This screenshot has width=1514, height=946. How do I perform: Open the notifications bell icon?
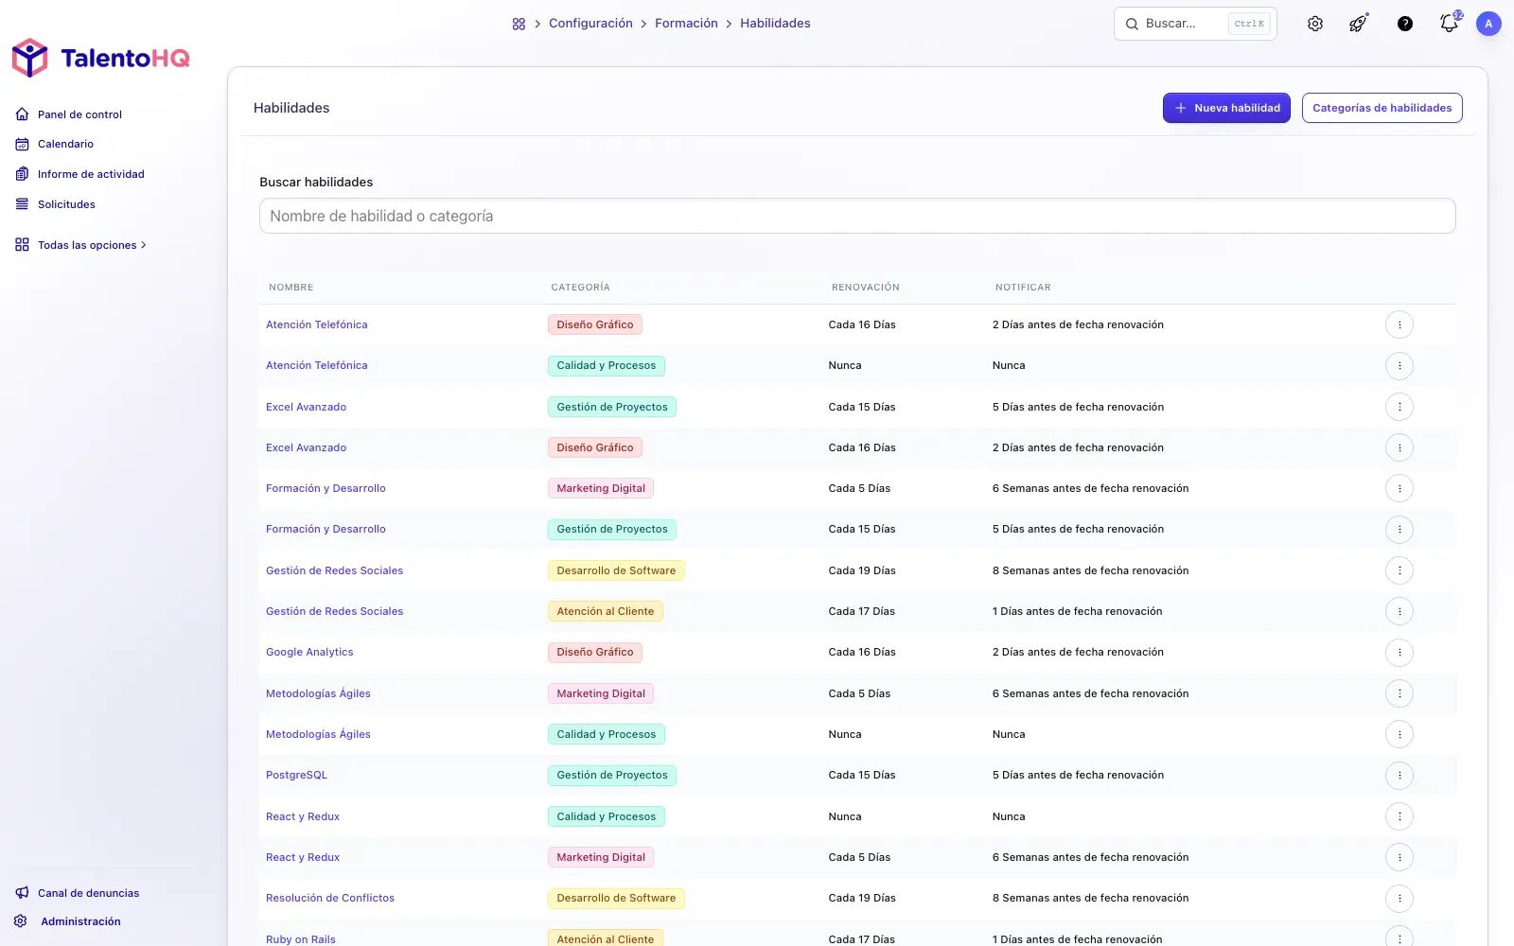click(1449, 24)
